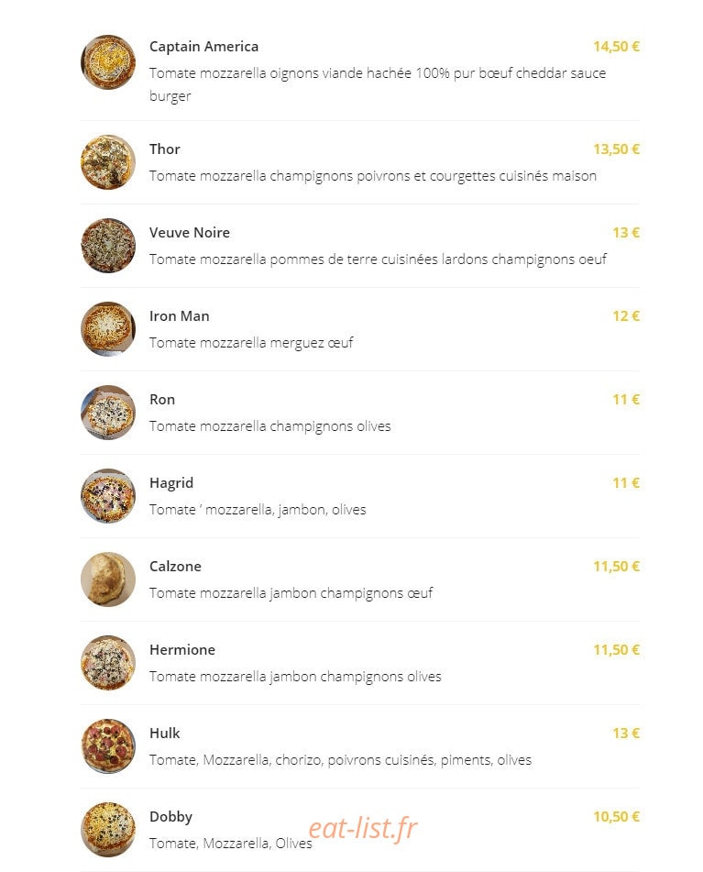Viewport: 703px width, 872px height.
Task: Click the Iron Man item name
Action: click(179, 315)
